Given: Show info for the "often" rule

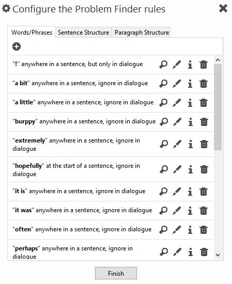Looking at the screenshot, I should 190,230.
